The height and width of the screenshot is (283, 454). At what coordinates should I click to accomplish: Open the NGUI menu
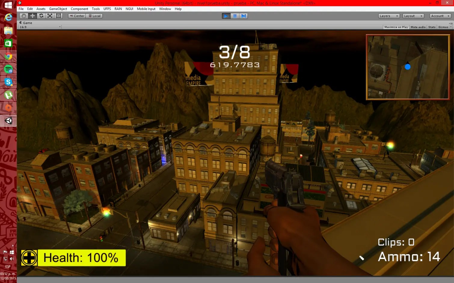click(x=129, y=9)
